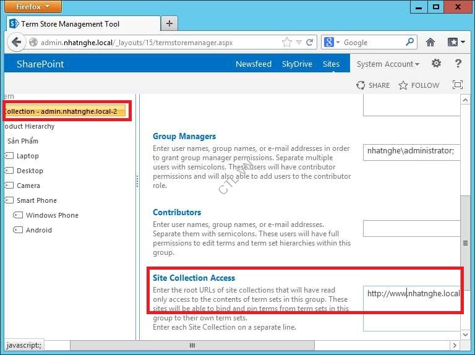Select the Windows Phone term in tree
This screenshot has height=355, width=475.
click(x=52, y=215)
